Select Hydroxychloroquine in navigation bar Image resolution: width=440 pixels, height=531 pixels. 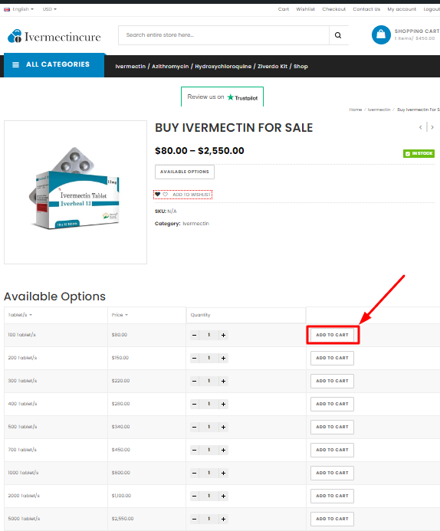[223, 67]
